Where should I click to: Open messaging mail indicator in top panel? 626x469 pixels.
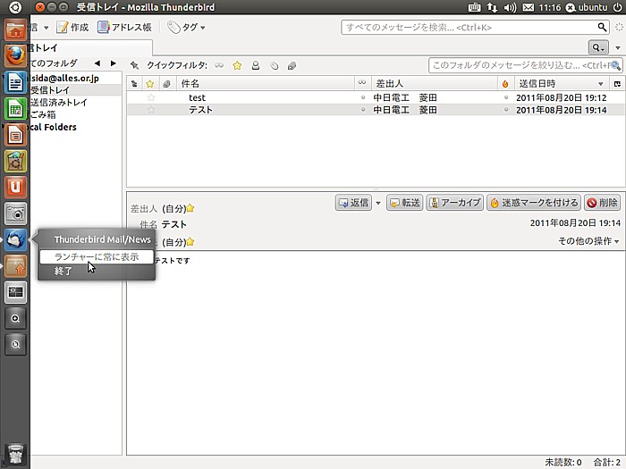pyautogui.click(x=529, y=7)
